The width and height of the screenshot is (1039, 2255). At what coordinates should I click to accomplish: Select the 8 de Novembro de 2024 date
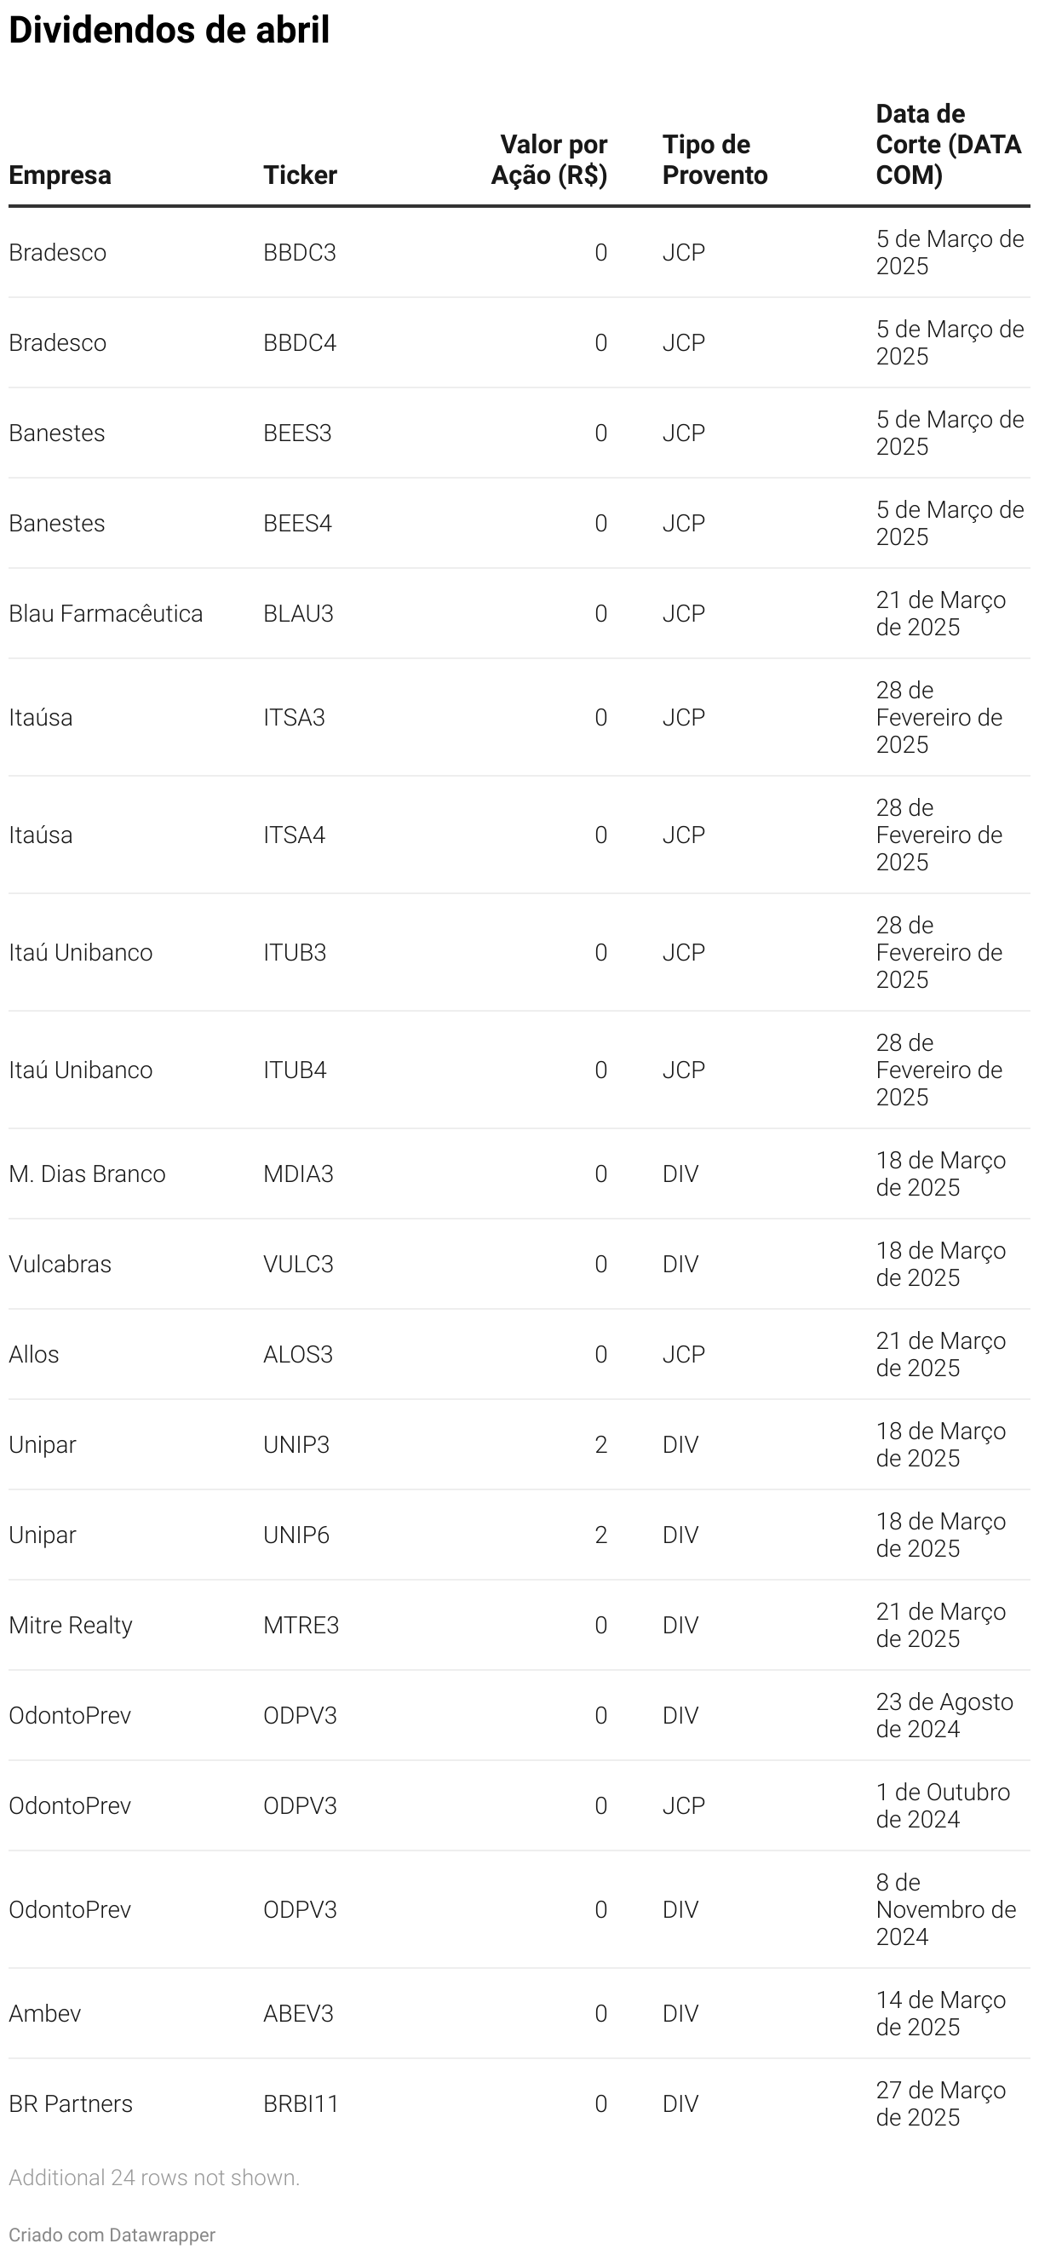pos(945,1909)
